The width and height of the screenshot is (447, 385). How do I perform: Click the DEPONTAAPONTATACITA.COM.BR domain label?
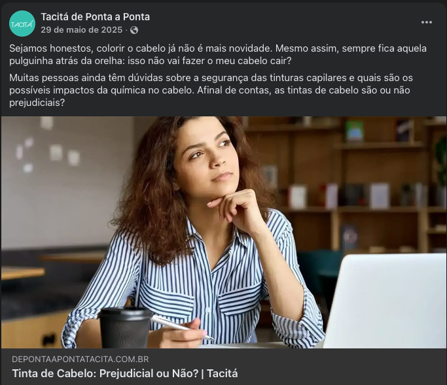(x=80, y=360)
